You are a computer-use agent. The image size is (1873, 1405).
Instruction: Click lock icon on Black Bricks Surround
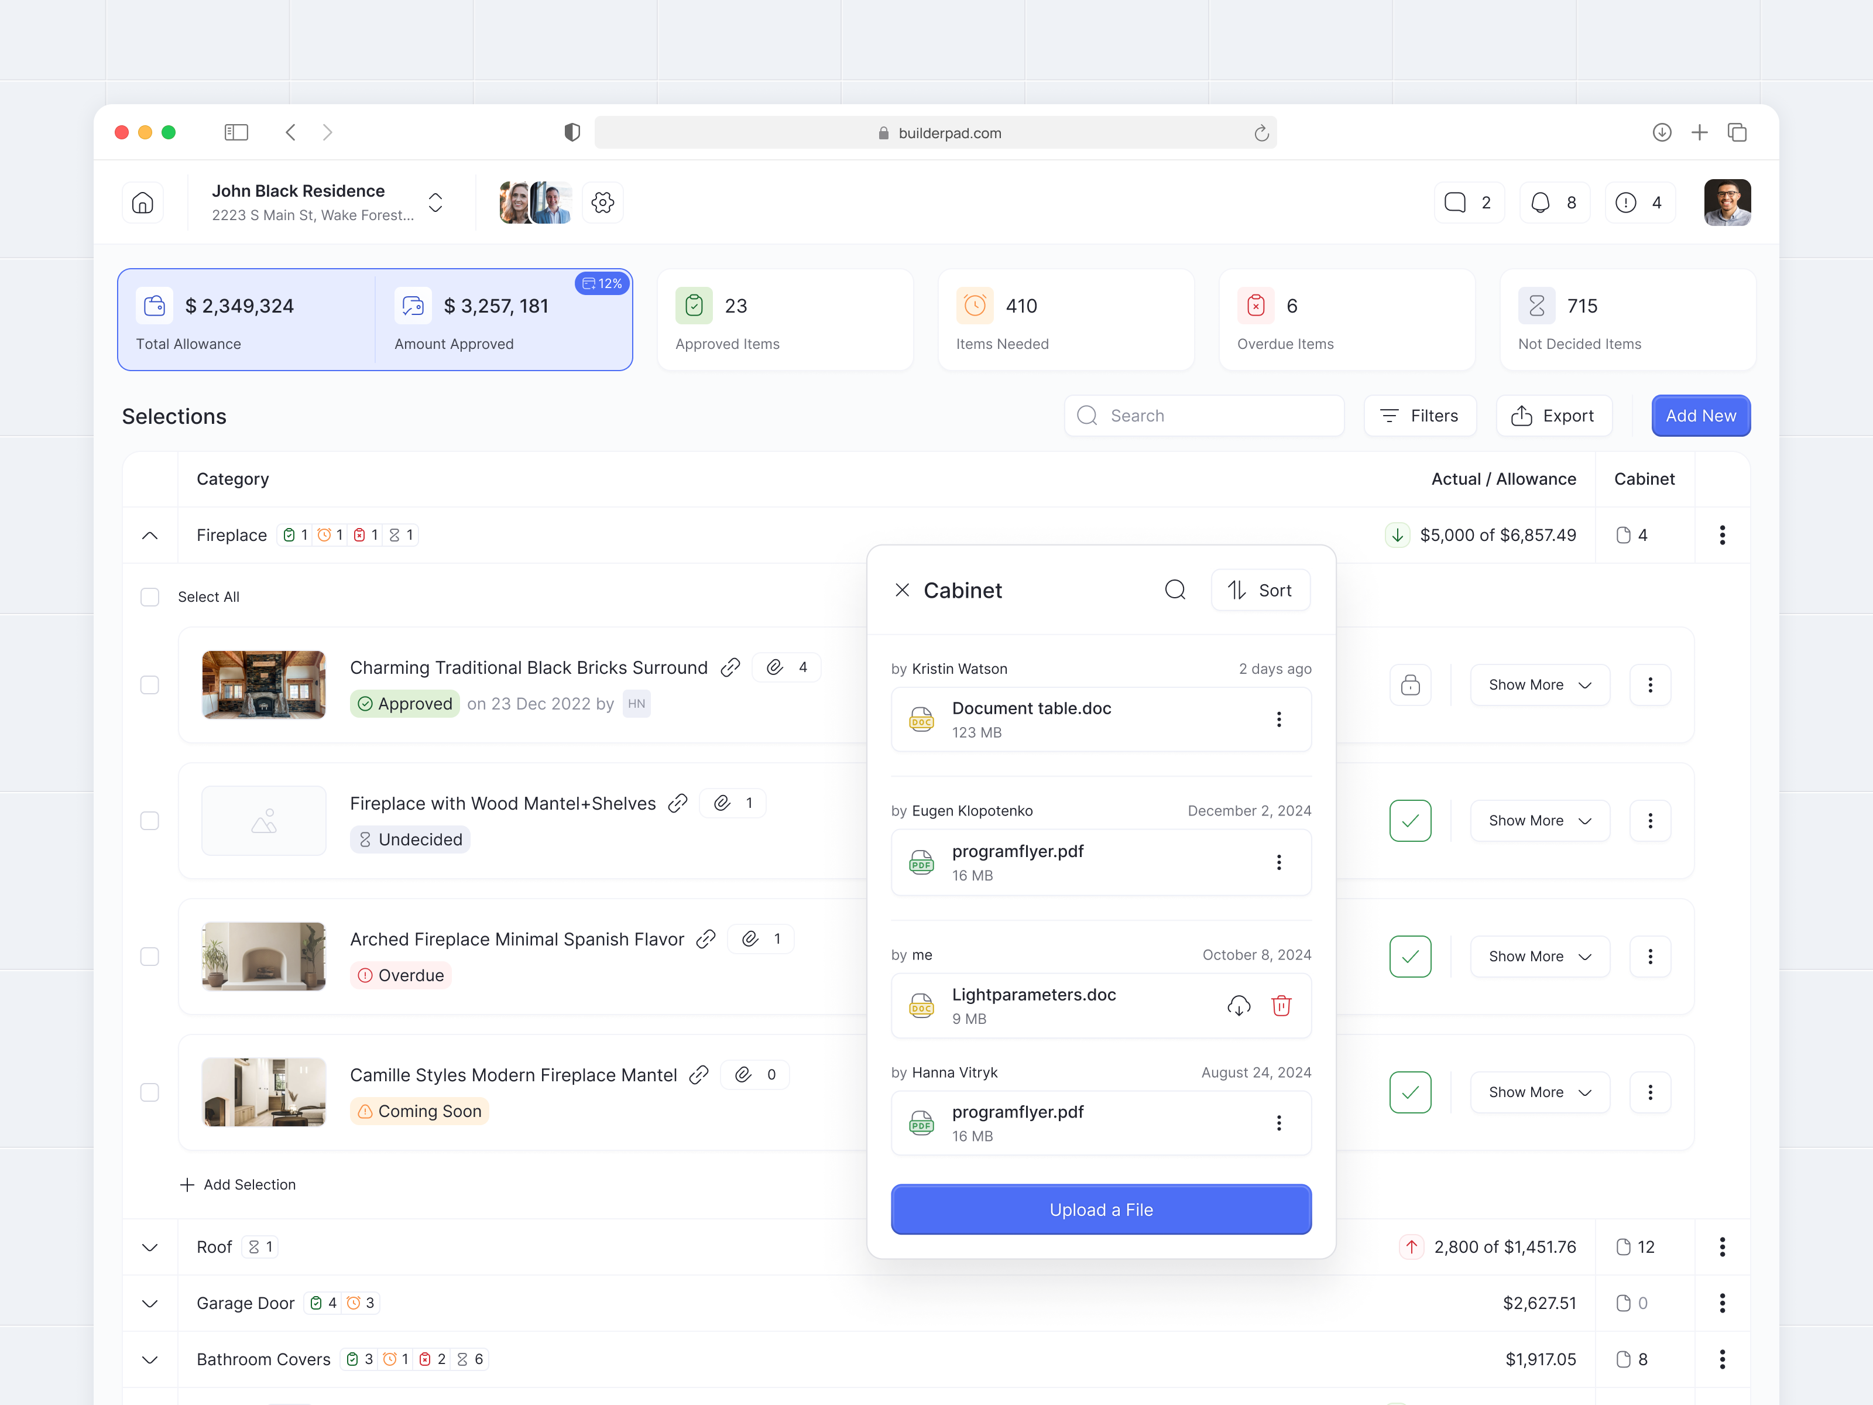tap(1410, 684)
